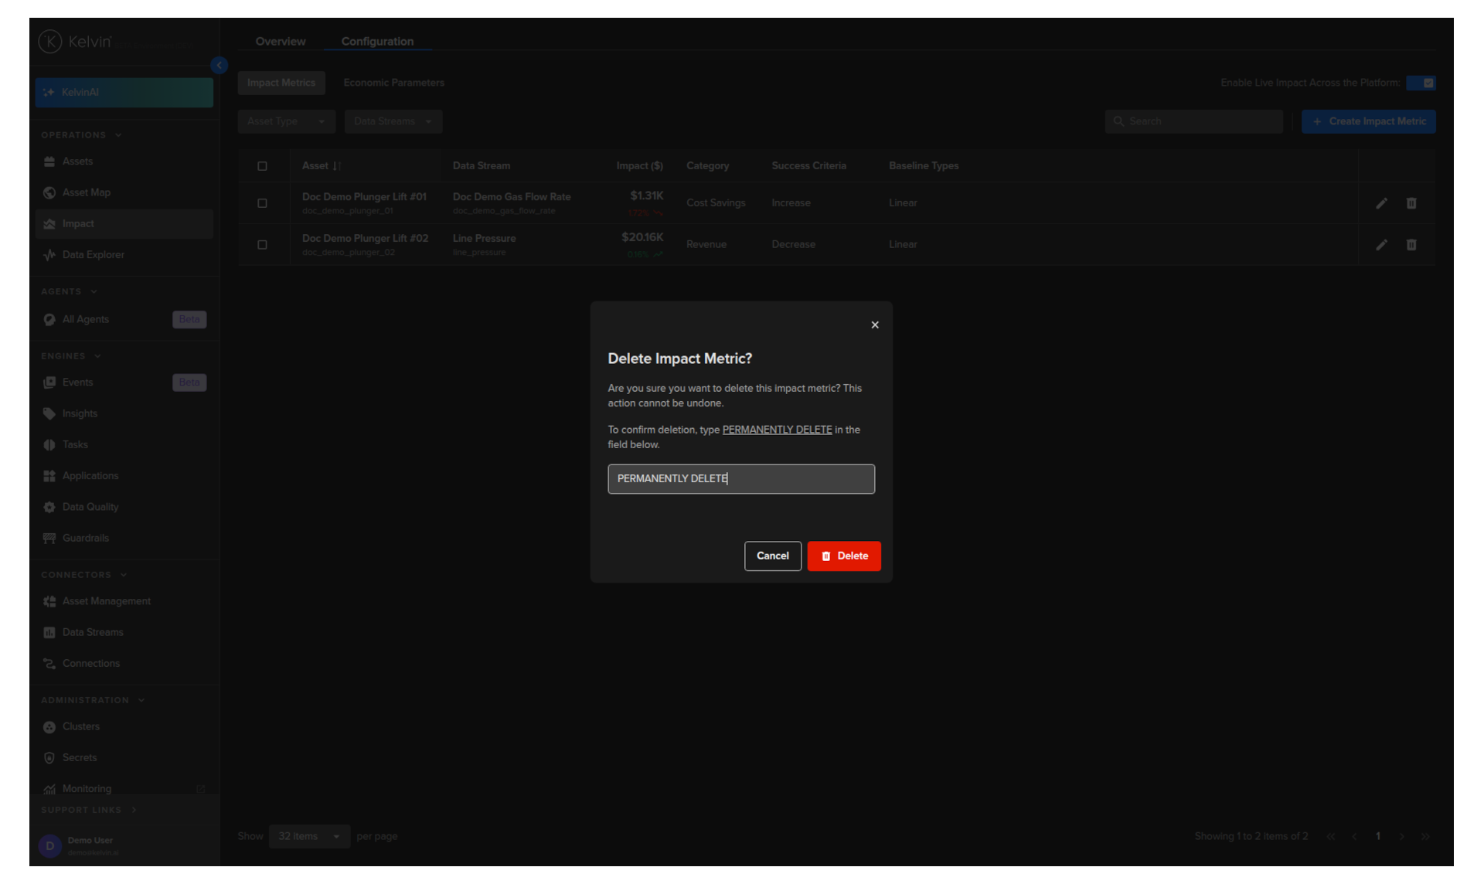Click the $20.16K impact value
The height and width of the screenshot is (884, 1484).
click(642, 237)
